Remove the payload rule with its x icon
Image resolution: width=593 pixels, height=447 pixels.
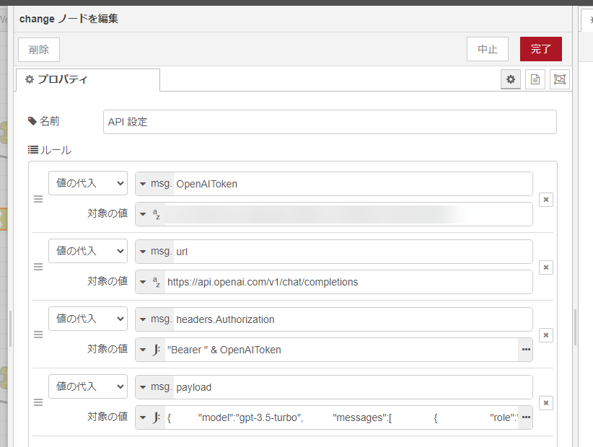click(545, 403)
